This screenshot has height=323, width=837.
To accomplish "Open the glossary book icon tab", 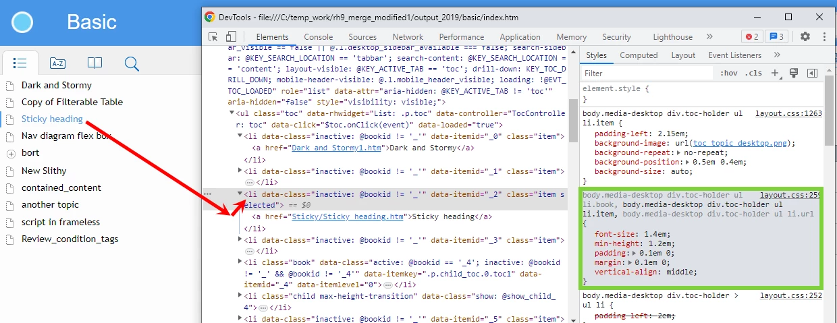I will click(95, 63).
